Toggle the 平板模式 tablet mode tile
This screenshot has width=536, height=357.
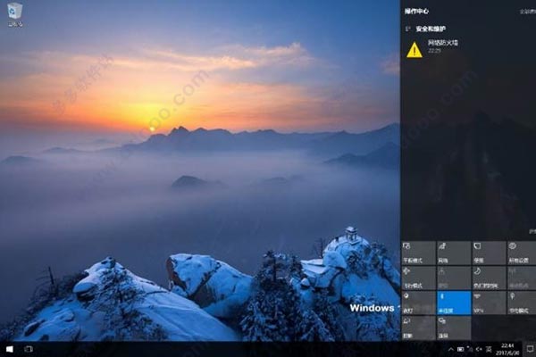(x=418, y=253)
